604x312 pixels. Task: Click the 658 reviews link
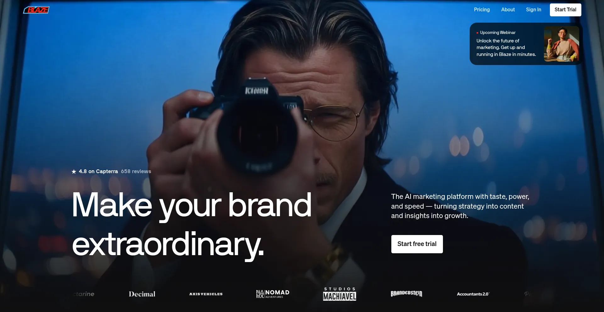click(x=136, y=172)
